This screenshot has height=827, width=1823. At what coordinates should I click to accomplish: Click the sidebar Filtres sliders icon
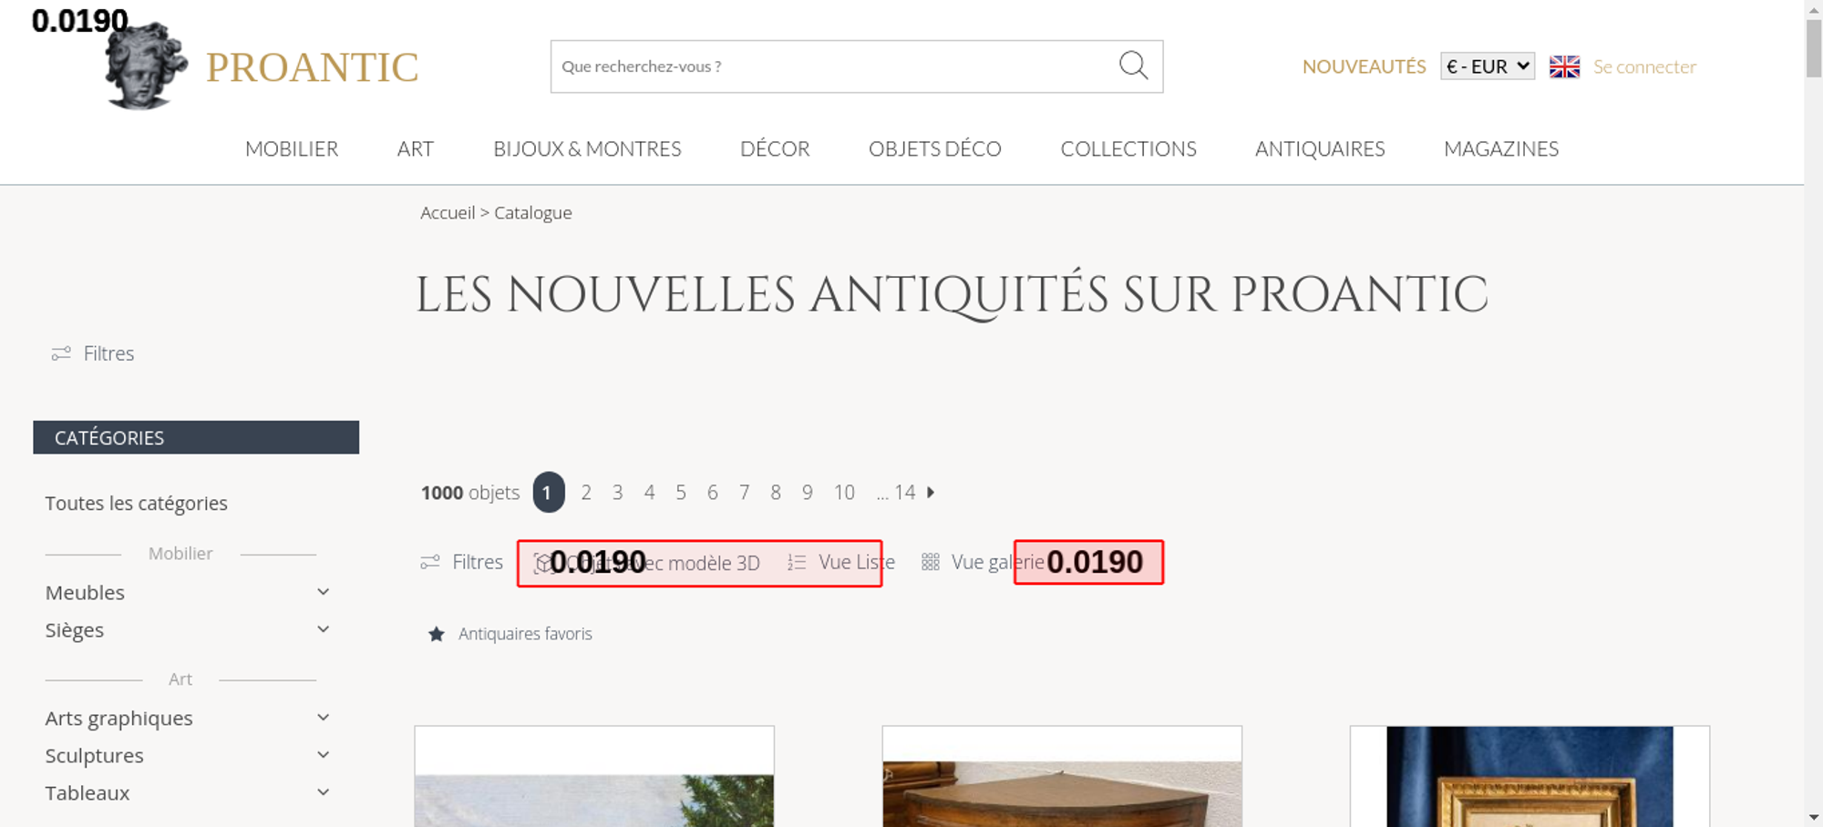point(61,353)
